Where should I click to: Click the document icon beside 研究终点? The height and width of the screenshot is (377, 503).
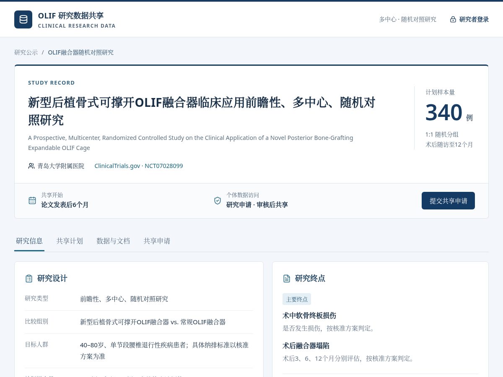[x=287, y=279]
